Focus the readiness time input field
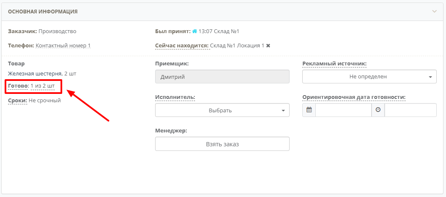This screenshot has height=197, width=446. pos(410,110)
